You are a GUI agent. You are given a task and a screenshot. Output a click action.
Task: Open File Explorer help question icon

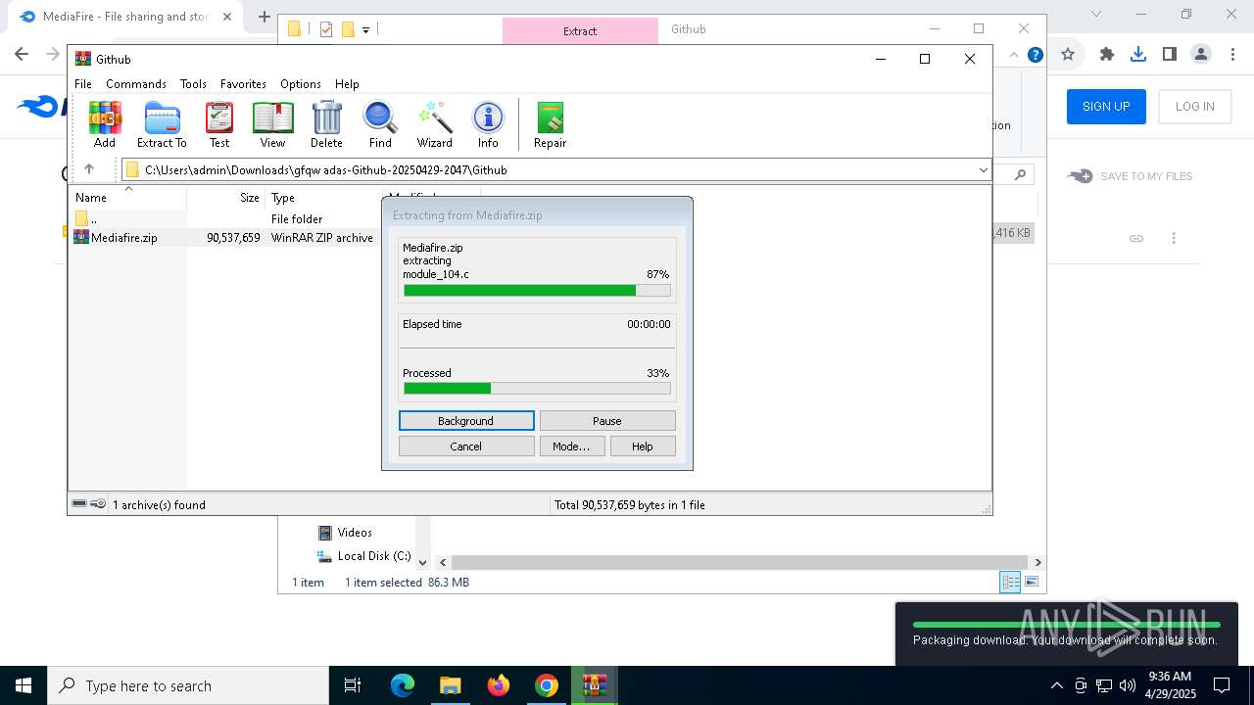point(1035,55)
